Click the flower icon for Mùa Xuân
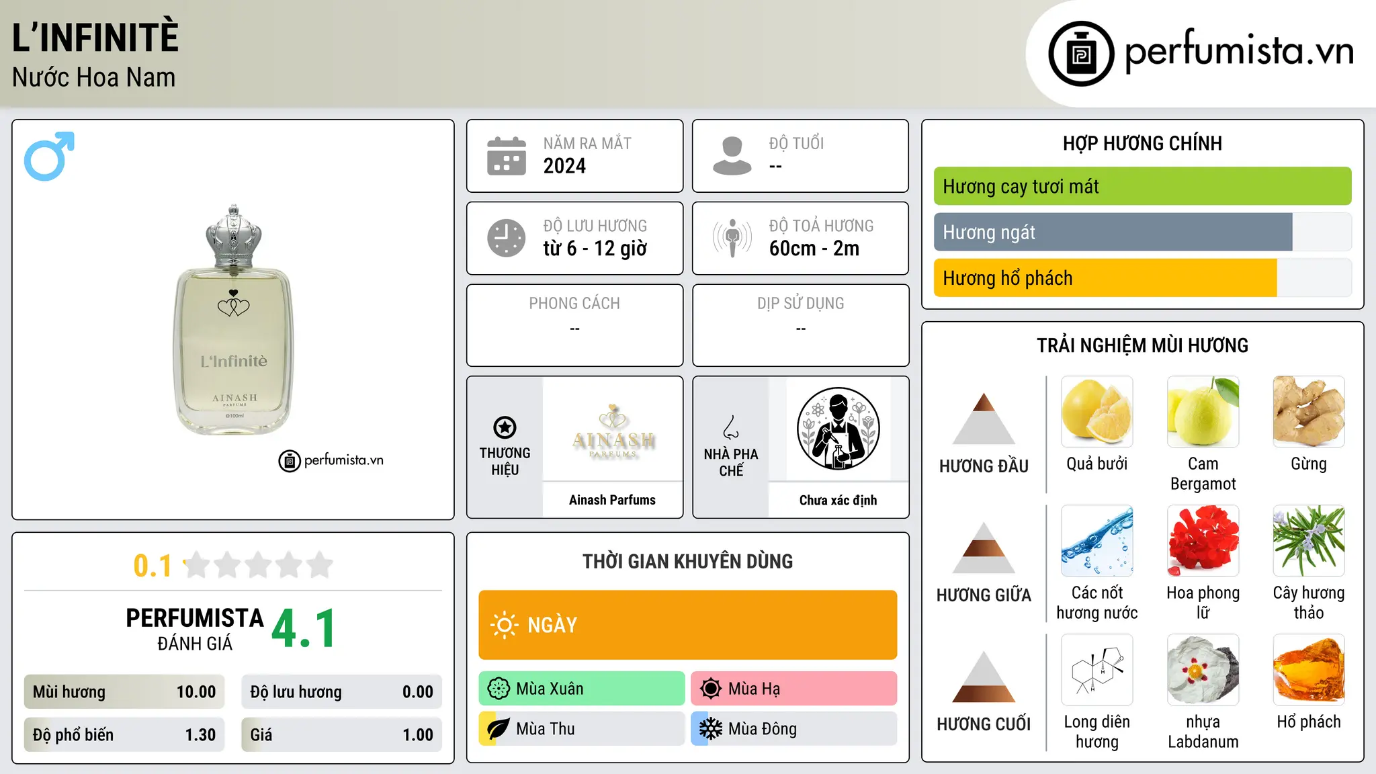 tap(498, 689)
